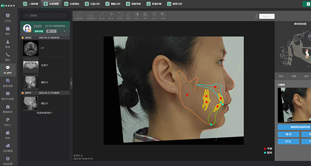This screenshot has width=311, height=166.
Task: Collapse the patient card with the chevron
Action: [64, 31]
